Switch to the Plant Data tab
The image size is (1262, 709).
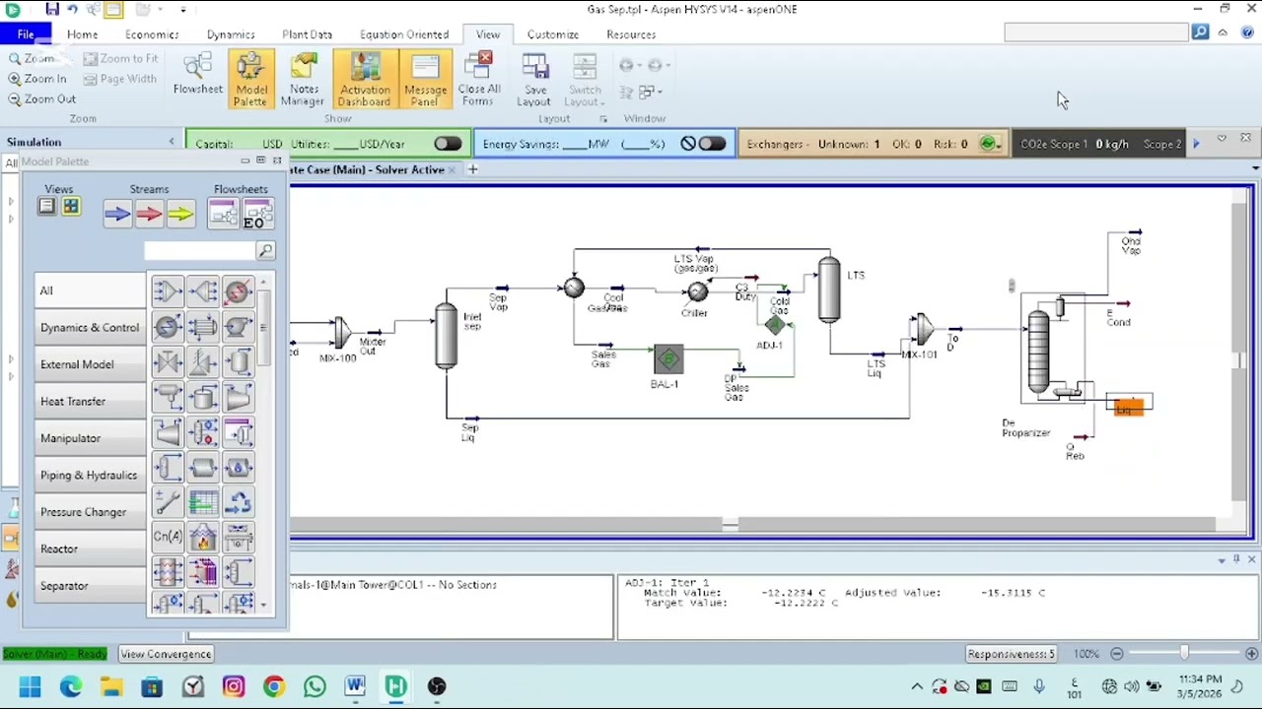pos(307,34)
